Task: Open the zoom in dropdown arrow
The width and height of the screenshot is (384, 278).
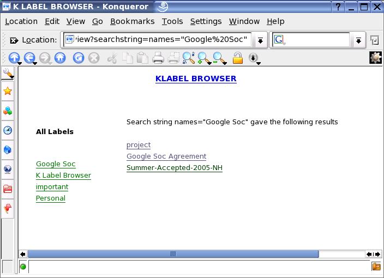Action: pyautogui.click(x=209, y=63)
